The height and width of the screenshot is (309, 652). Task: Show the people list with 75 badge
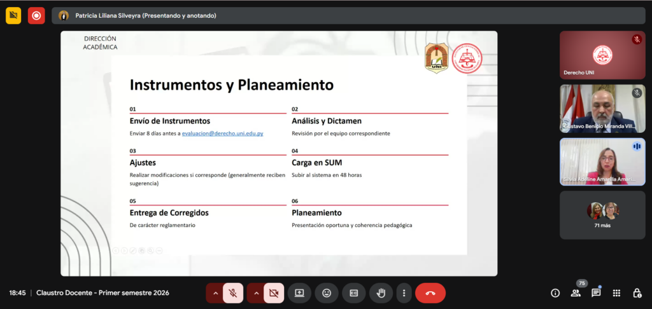point(576,292)
